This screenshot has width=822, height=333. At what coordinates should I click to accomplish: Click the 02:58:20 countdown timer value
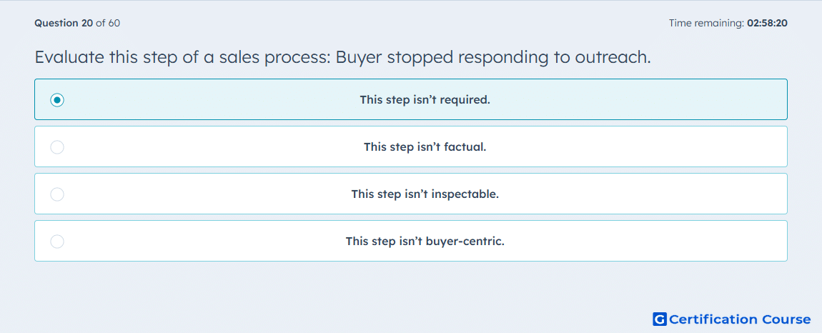[x=767, y=23]
